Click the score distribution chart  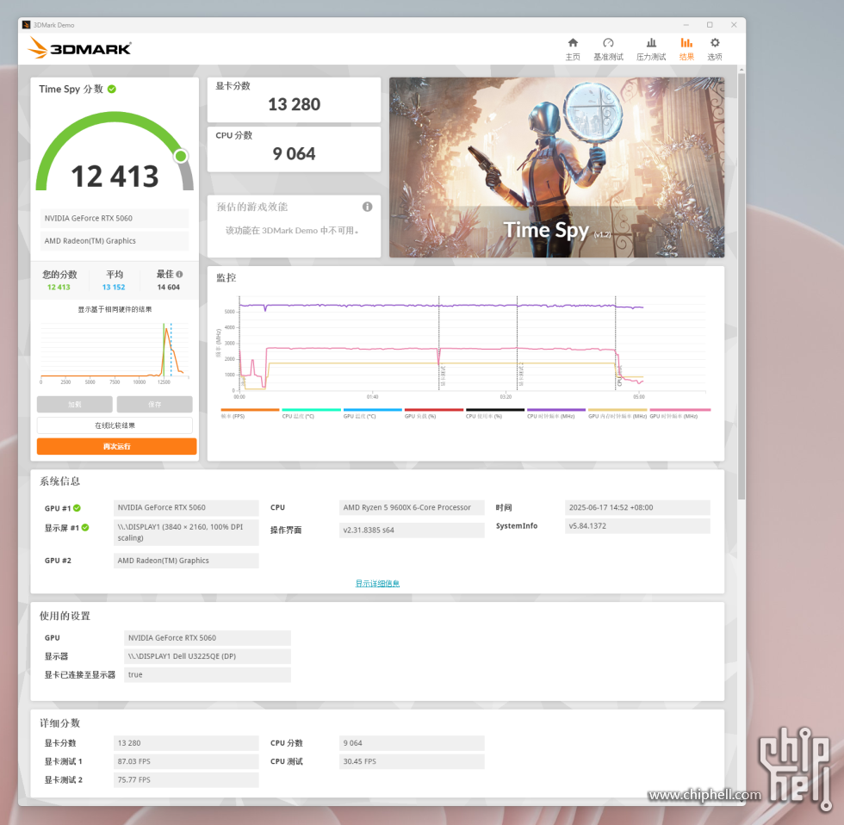click(x=115, y=352)
